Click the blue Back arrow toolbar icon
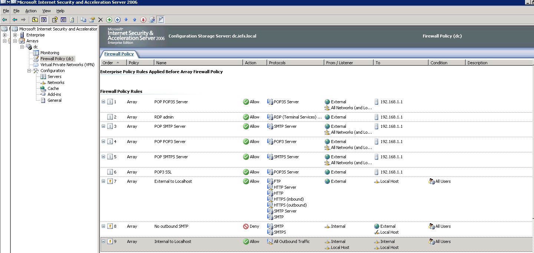Image resolution: width=534 pixels, height=253 pixels. point(15,20)
